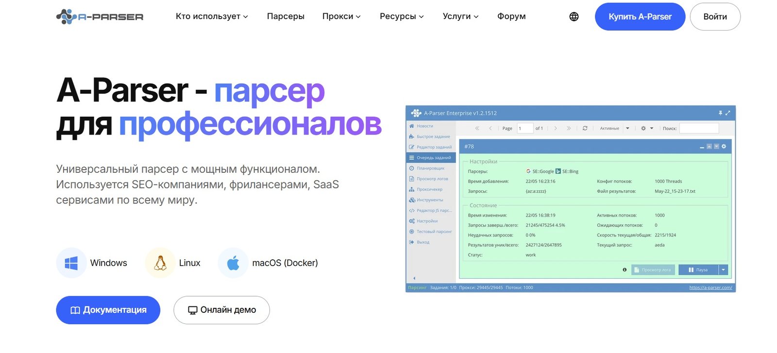Click the "Прокси: 29445/29445" status bar entry
Screen dimensions: 777x353
[x=481, y=287]
